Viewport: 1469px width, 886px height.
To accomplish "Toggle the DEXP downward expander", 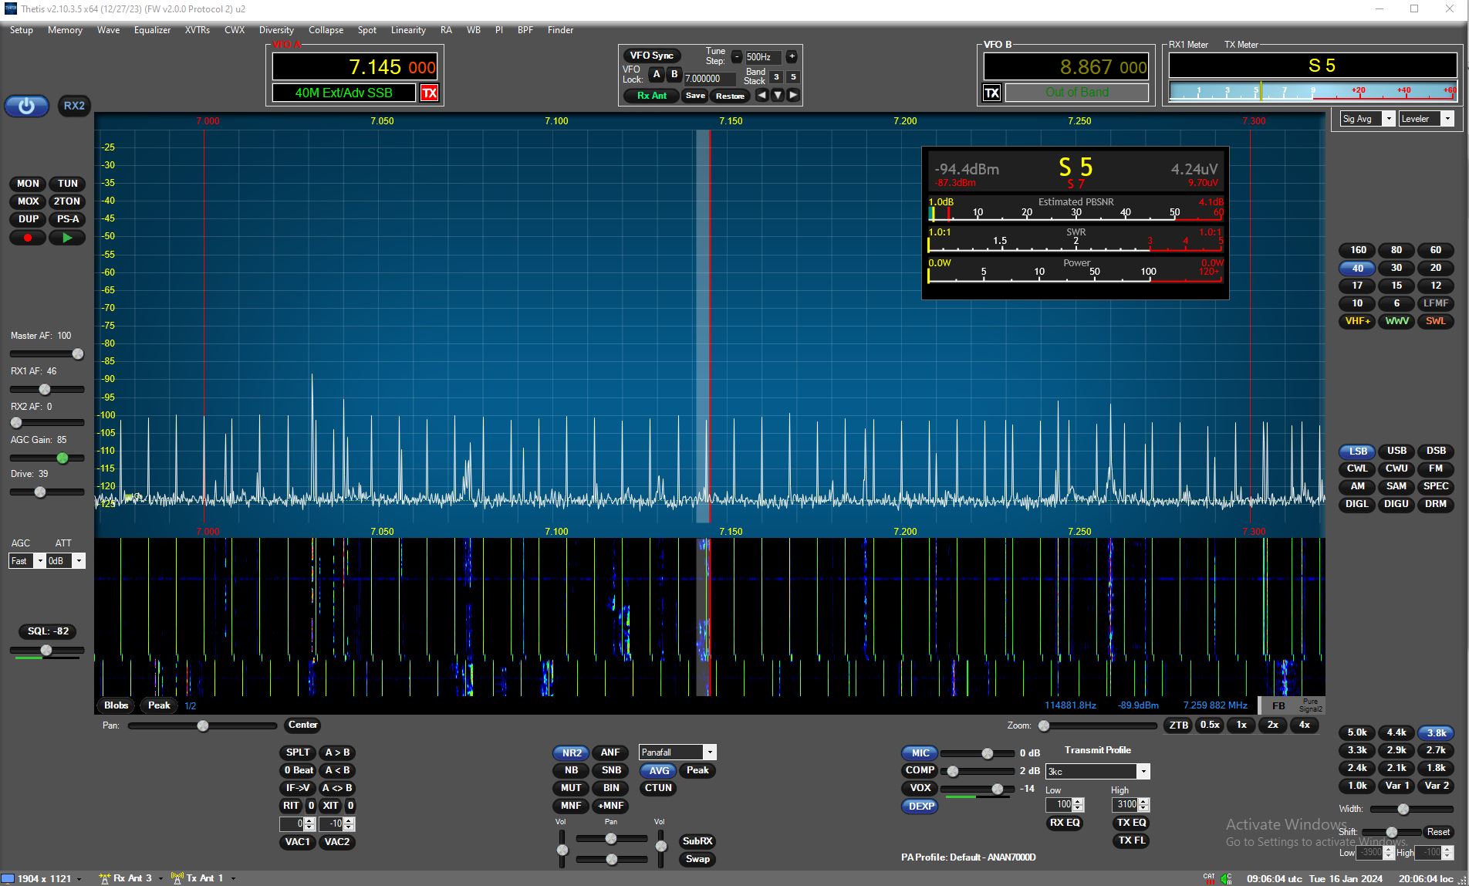I will click(x=920, y=807).
